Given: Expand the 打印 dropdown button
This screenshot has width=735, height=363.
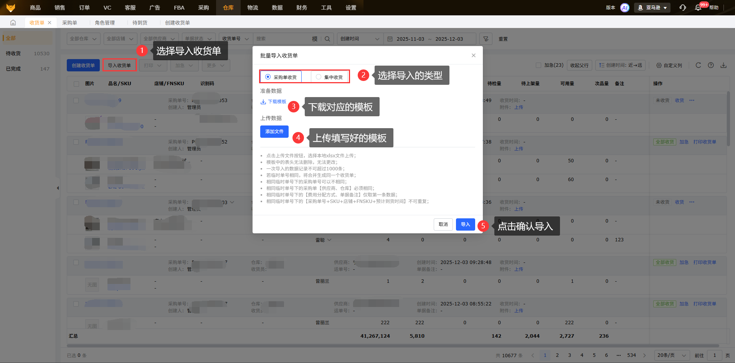Looking at the screenshot, I should click(153, 65).
